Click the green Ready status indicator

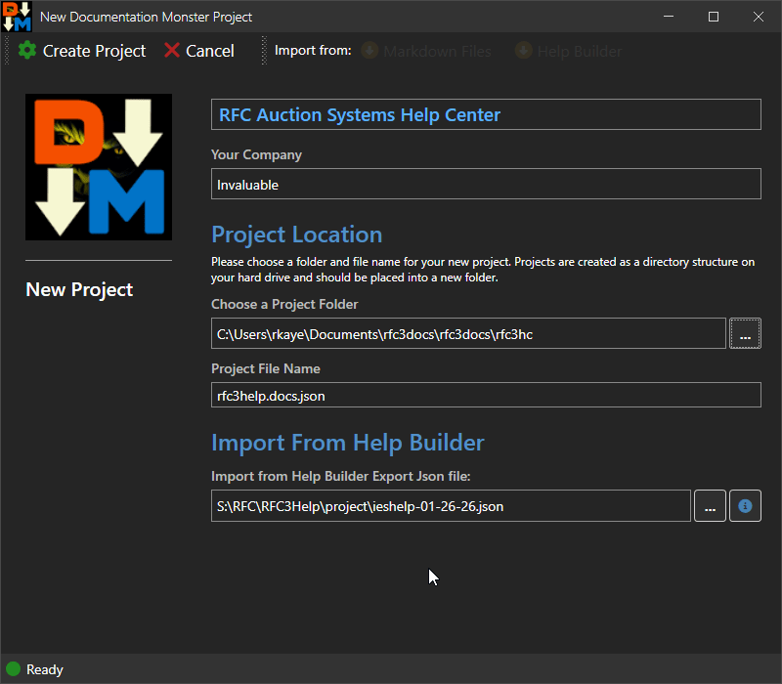pos(14,669)
